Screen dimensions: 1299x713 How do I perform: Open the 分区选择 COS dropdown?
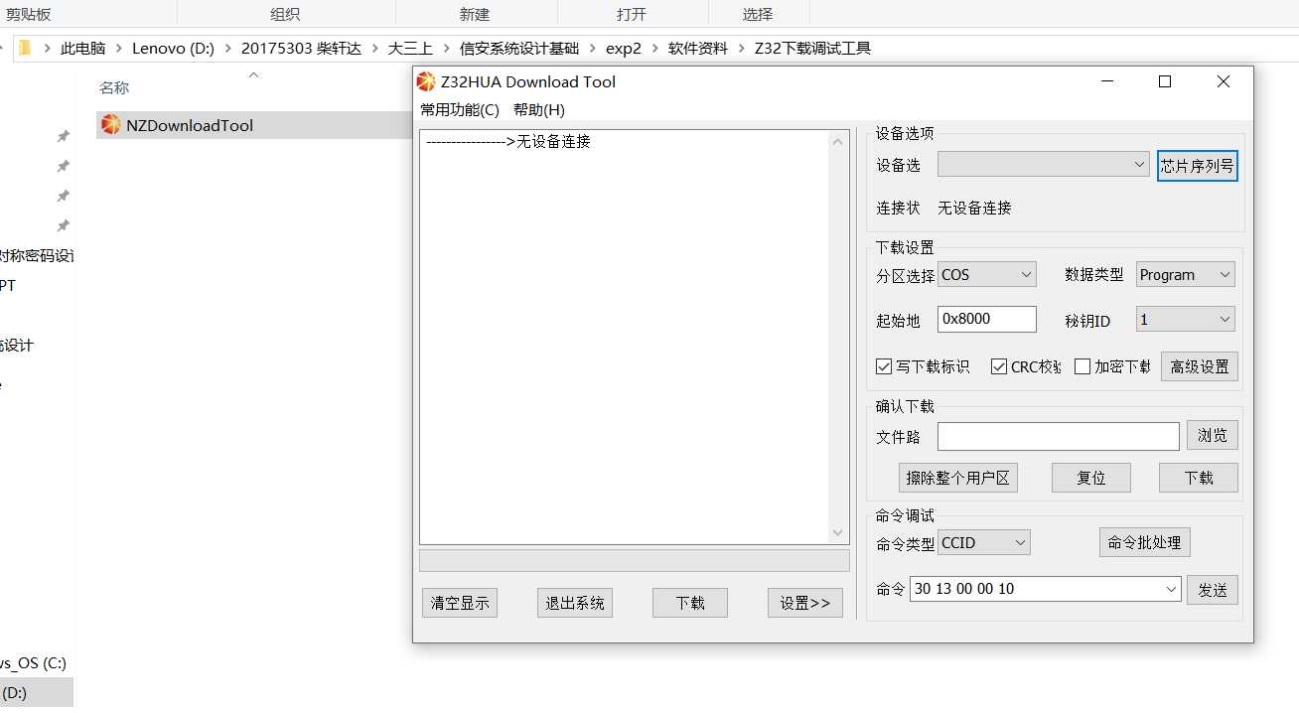(x=986, y=274)
